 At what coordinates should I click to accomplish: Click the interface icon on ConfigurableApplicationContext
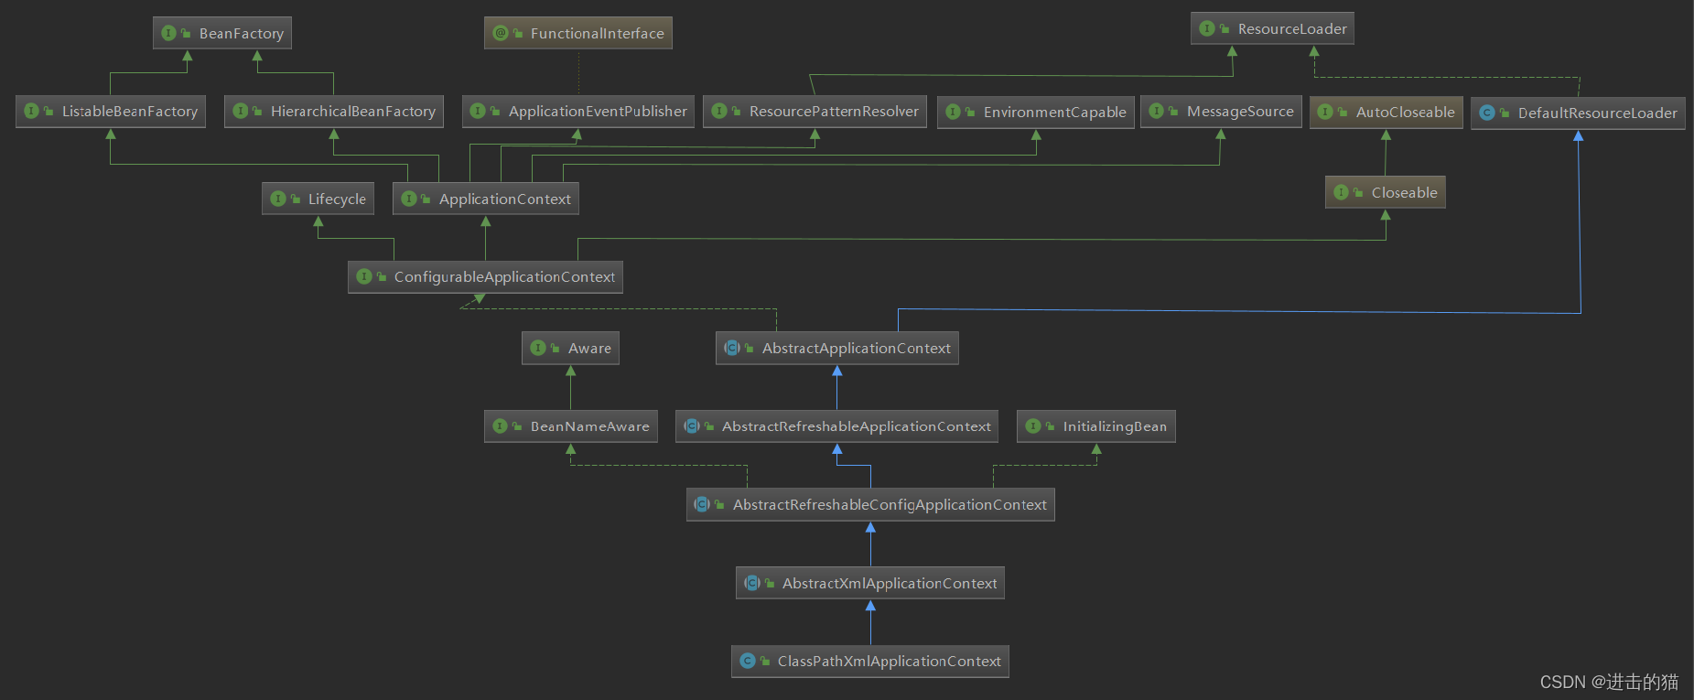pyautogui.click(x=363, y=276)
